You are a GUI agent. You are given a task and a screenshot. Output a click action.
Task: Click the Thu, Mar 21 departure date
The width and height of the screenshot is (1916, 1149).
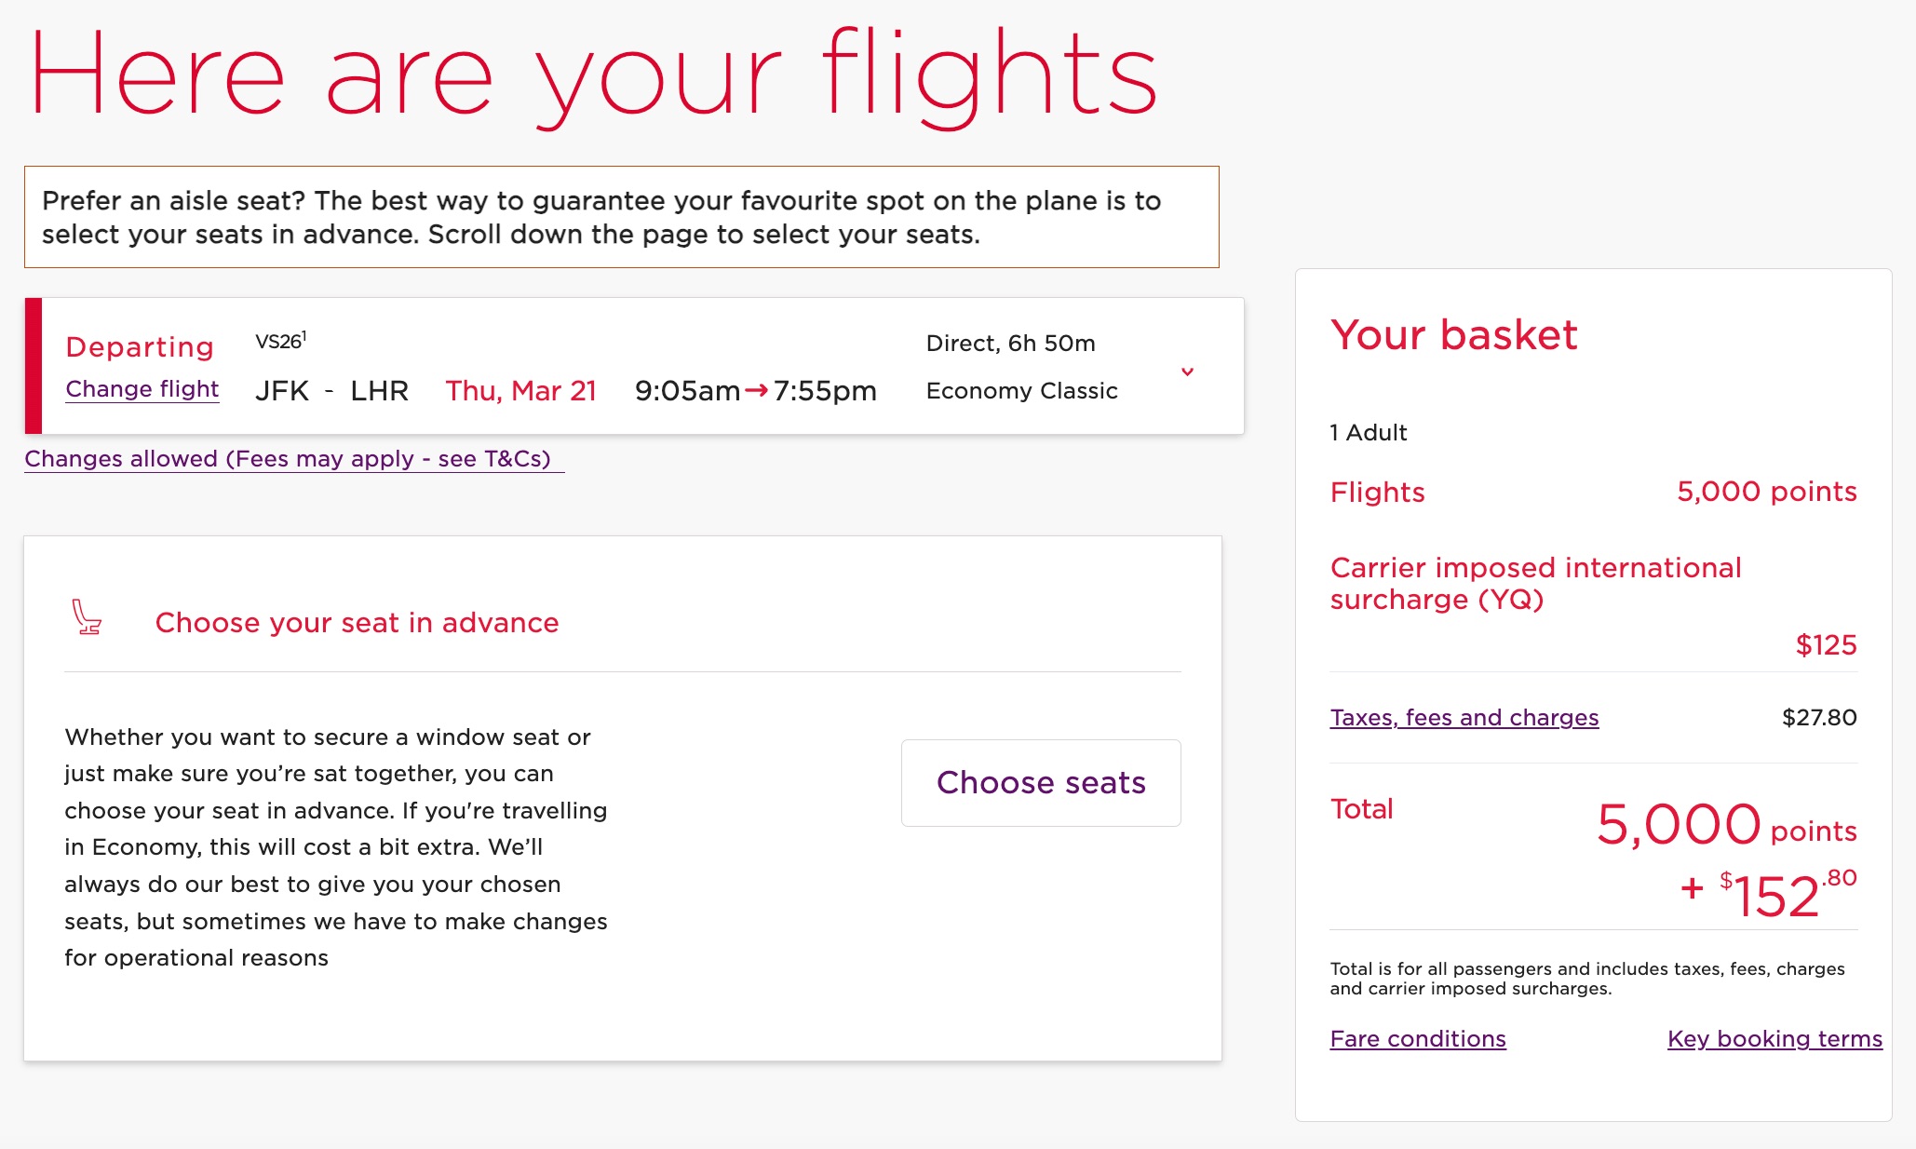pos(521,390)
